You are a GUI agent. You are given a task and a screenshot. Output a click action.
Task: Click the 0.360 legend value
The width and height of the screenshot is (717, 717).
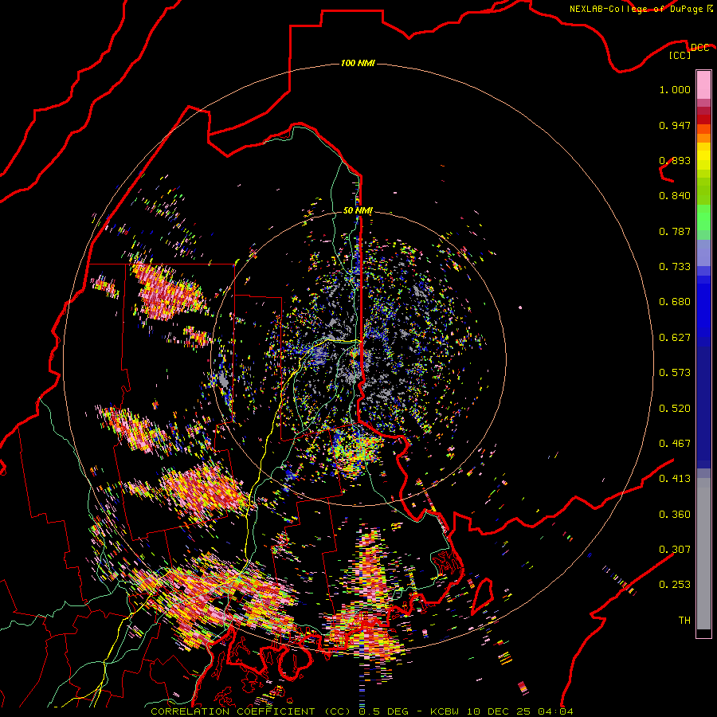coord(675,515)
